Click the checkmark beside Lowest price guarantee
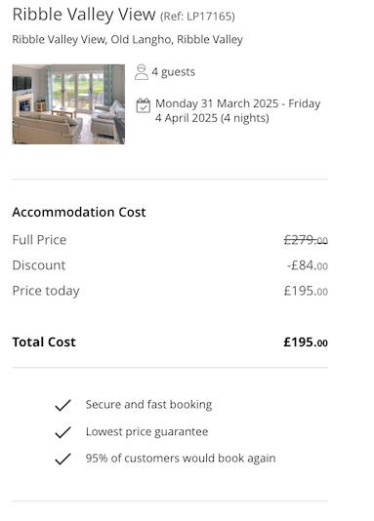This screenshot has width=374, height=521. (62, 432)
